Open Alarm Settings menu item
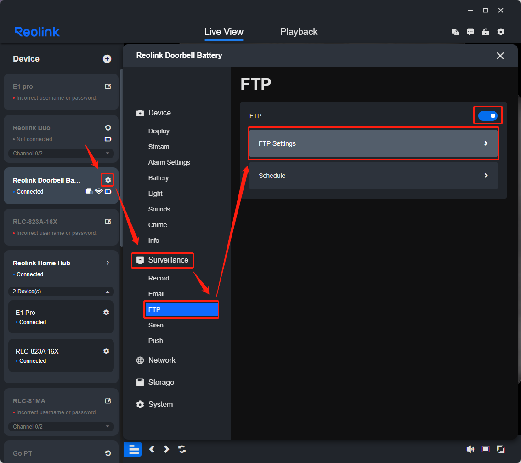The height and width of the screenshot is (463, 521). point(169,162)
